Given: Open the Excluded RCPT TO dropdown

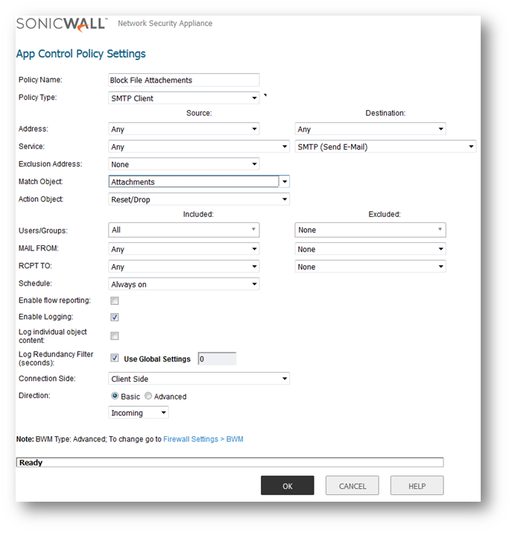Looking at the screenshot, I should point(370,267).
